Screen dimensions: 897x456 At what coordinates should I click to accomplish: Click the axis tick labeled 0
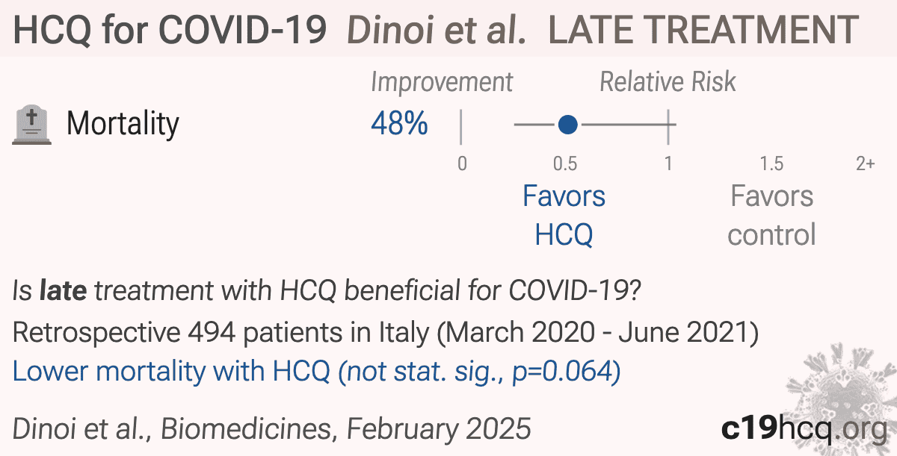coord(462,163)
